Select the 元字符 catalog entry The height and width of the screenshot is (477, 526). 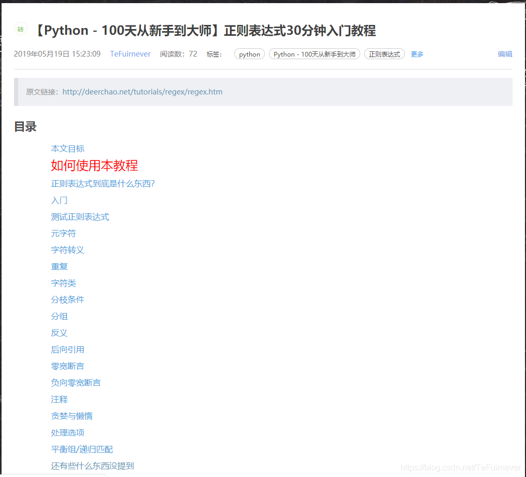(64, 233)
